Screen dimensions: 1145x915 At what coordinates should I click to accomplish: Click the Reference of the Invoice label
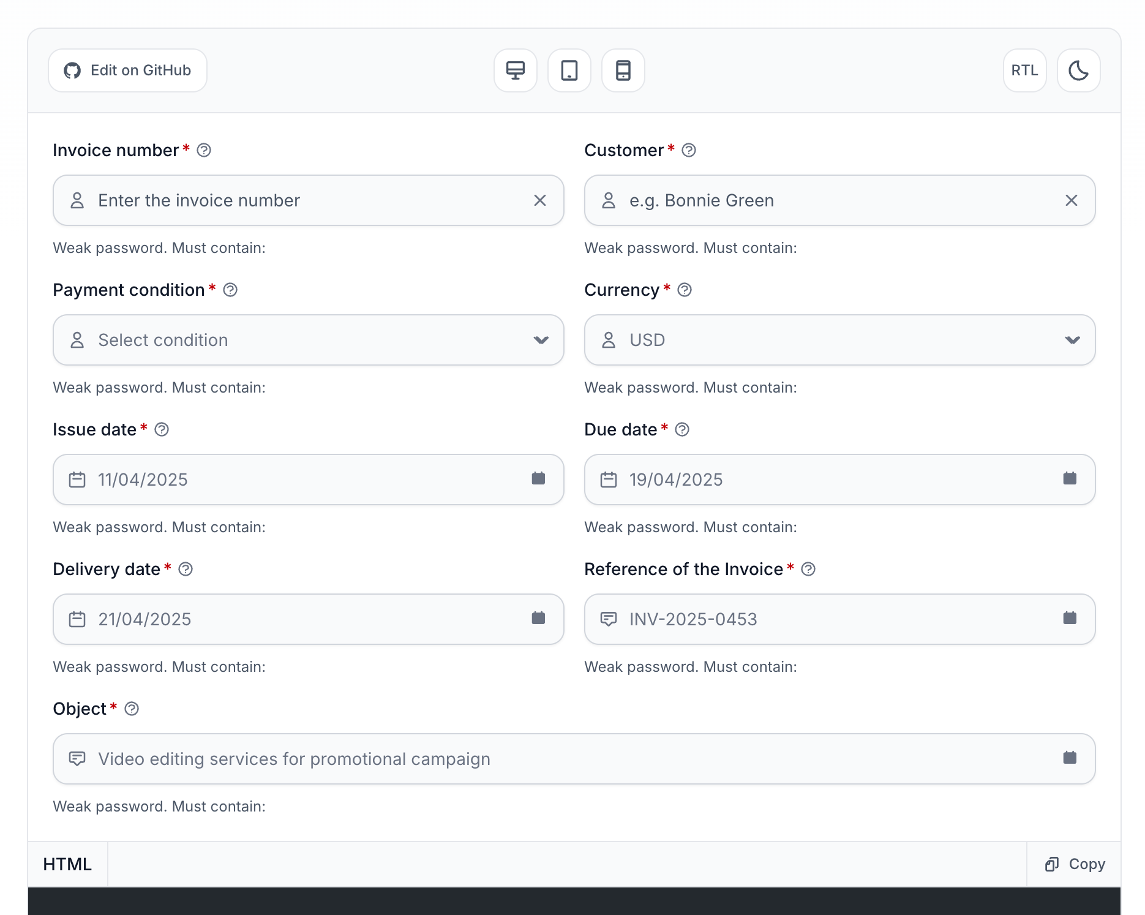pos(684,569)
